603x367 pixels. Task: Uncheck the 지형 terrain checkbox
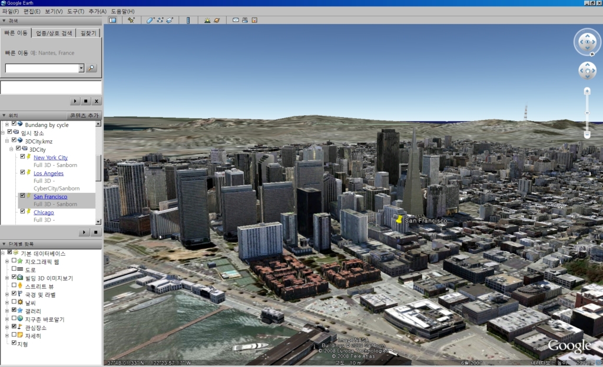coord(14,343)
